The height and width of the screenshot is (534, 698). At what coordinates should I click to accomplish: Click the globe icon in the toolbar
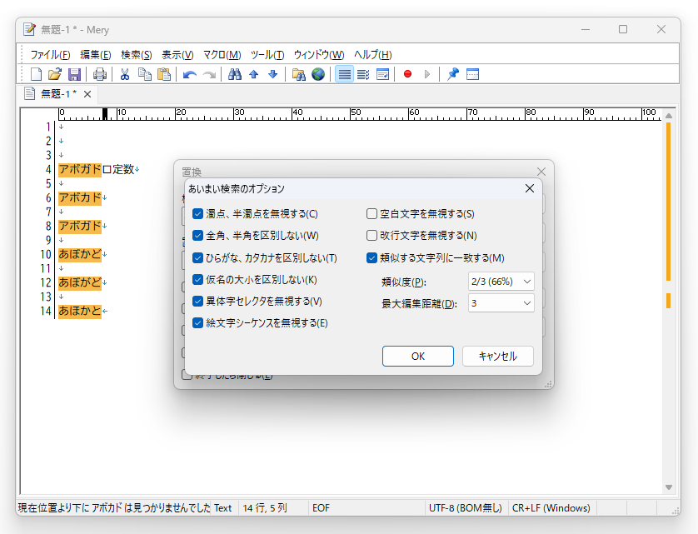(318, 74)
